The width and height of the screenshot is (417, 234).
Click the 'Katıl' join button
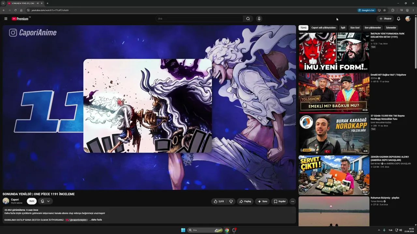point(32,201)
